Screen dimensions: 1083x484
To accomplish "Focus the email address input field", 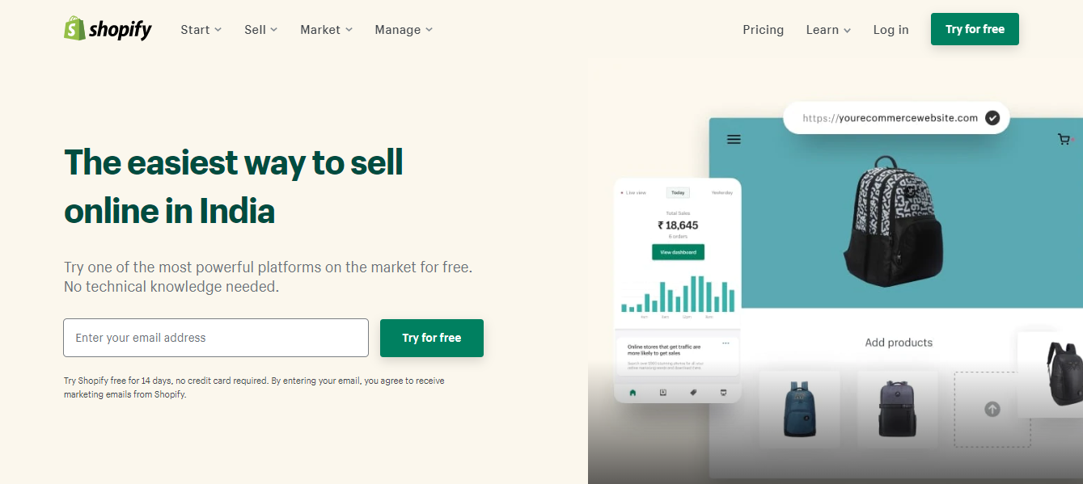I will tap(216, 338).
